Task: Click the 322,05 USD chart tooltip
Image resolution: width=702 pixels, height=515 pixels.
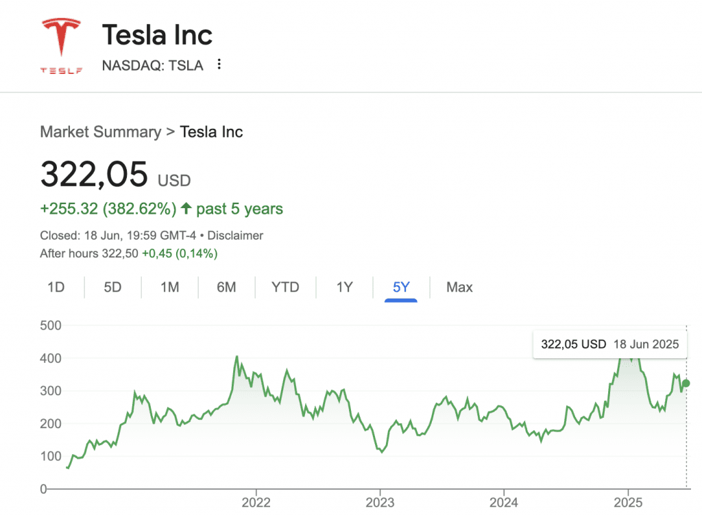Action: [609, 344]
